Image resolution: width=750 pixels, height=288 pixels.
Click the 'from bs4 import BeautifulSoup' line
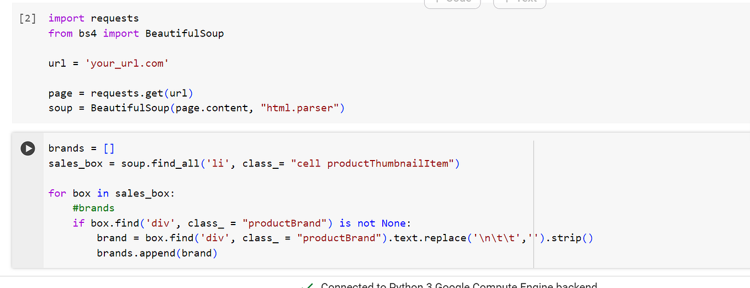click(136, 33)
